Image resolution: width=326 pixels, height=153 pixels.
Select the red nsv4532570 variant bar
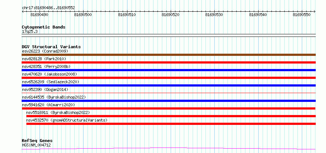click(171, 124)
